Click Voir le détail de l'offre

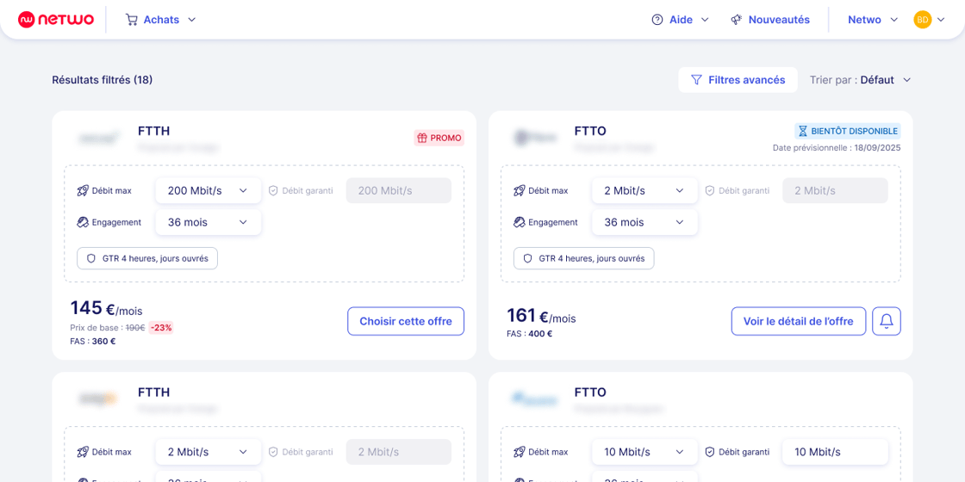point(798,321)
